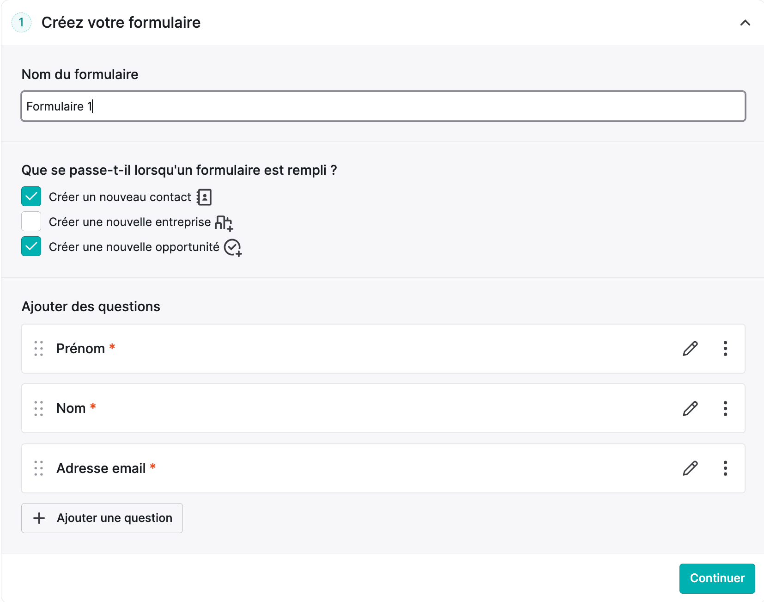Edit the Prénom question with pencil icon
Screen dimensions: 764x602
tap(690, 349)
